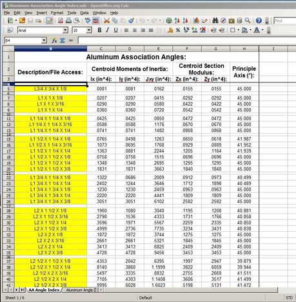Run the Spelling check icon
The height and width of the screenshot is (302, 296).
tap(88, 21)
